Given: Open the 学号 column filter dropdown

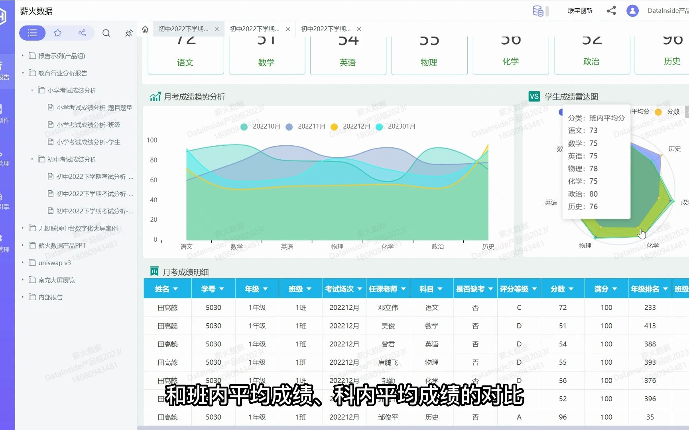Looking at the screenshot, I should coord(222,289).
